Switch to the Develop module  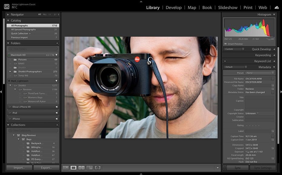174,8
